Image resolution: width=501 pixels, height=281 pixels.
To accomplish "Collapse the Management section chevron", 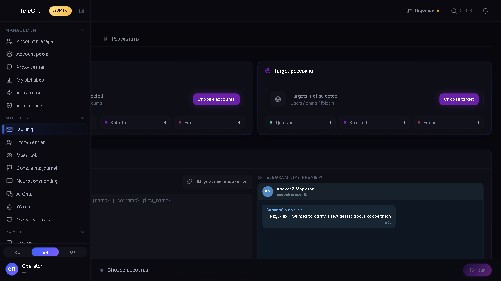I will point(83,30).
